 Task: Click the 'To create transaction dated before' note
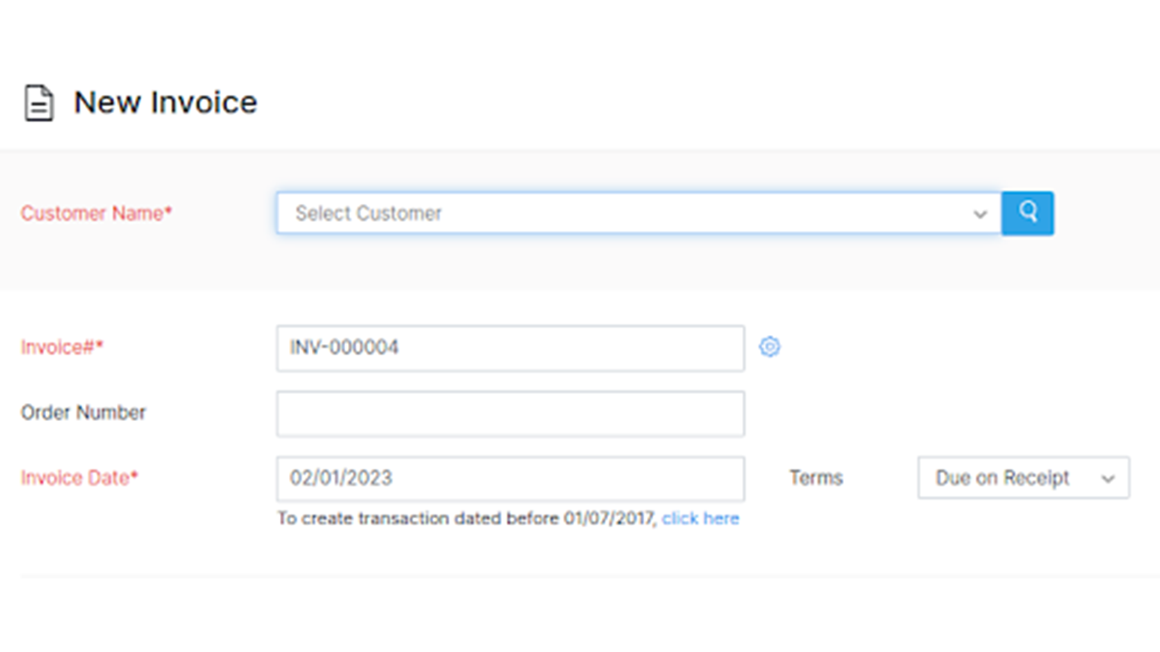[467, 519]
